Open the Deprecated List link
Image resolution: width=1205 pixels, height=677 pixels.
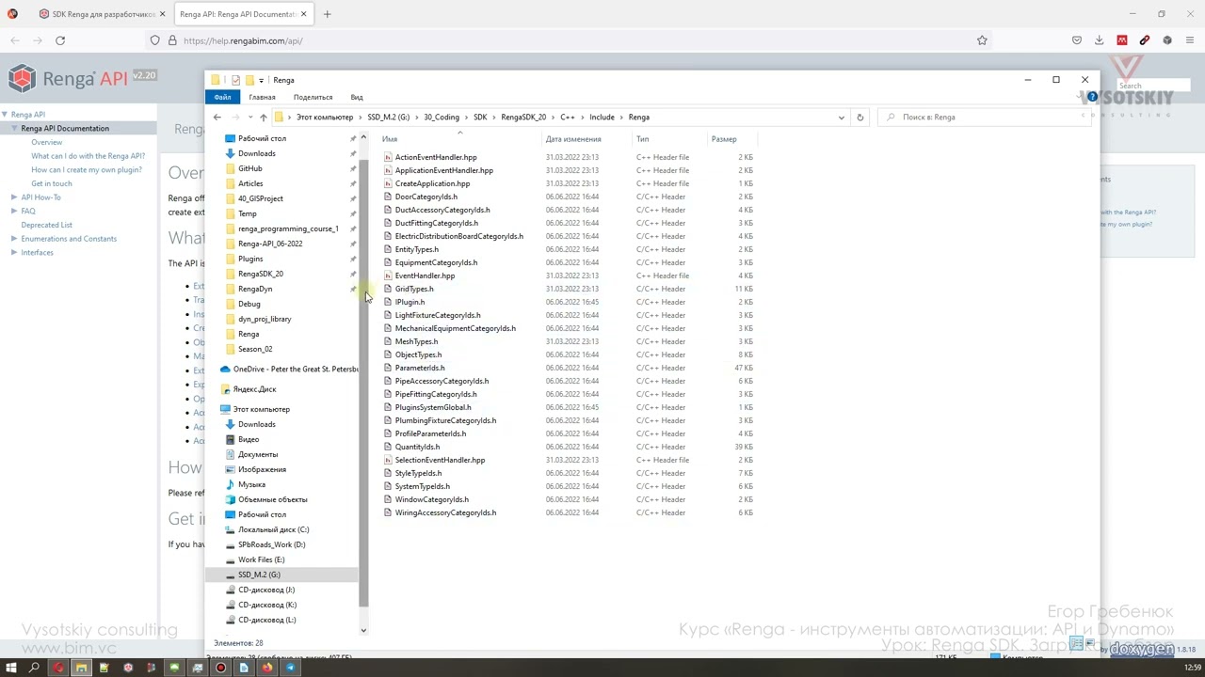[x=47, y=225]
